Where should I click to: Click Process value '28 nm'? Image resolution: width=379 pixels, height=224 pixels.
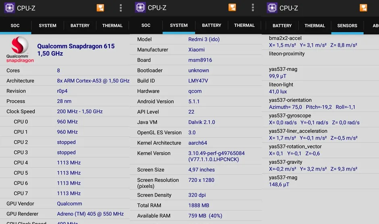click(64, 101)
